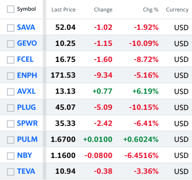Open the SPWR ticker link

pos(27,123)
